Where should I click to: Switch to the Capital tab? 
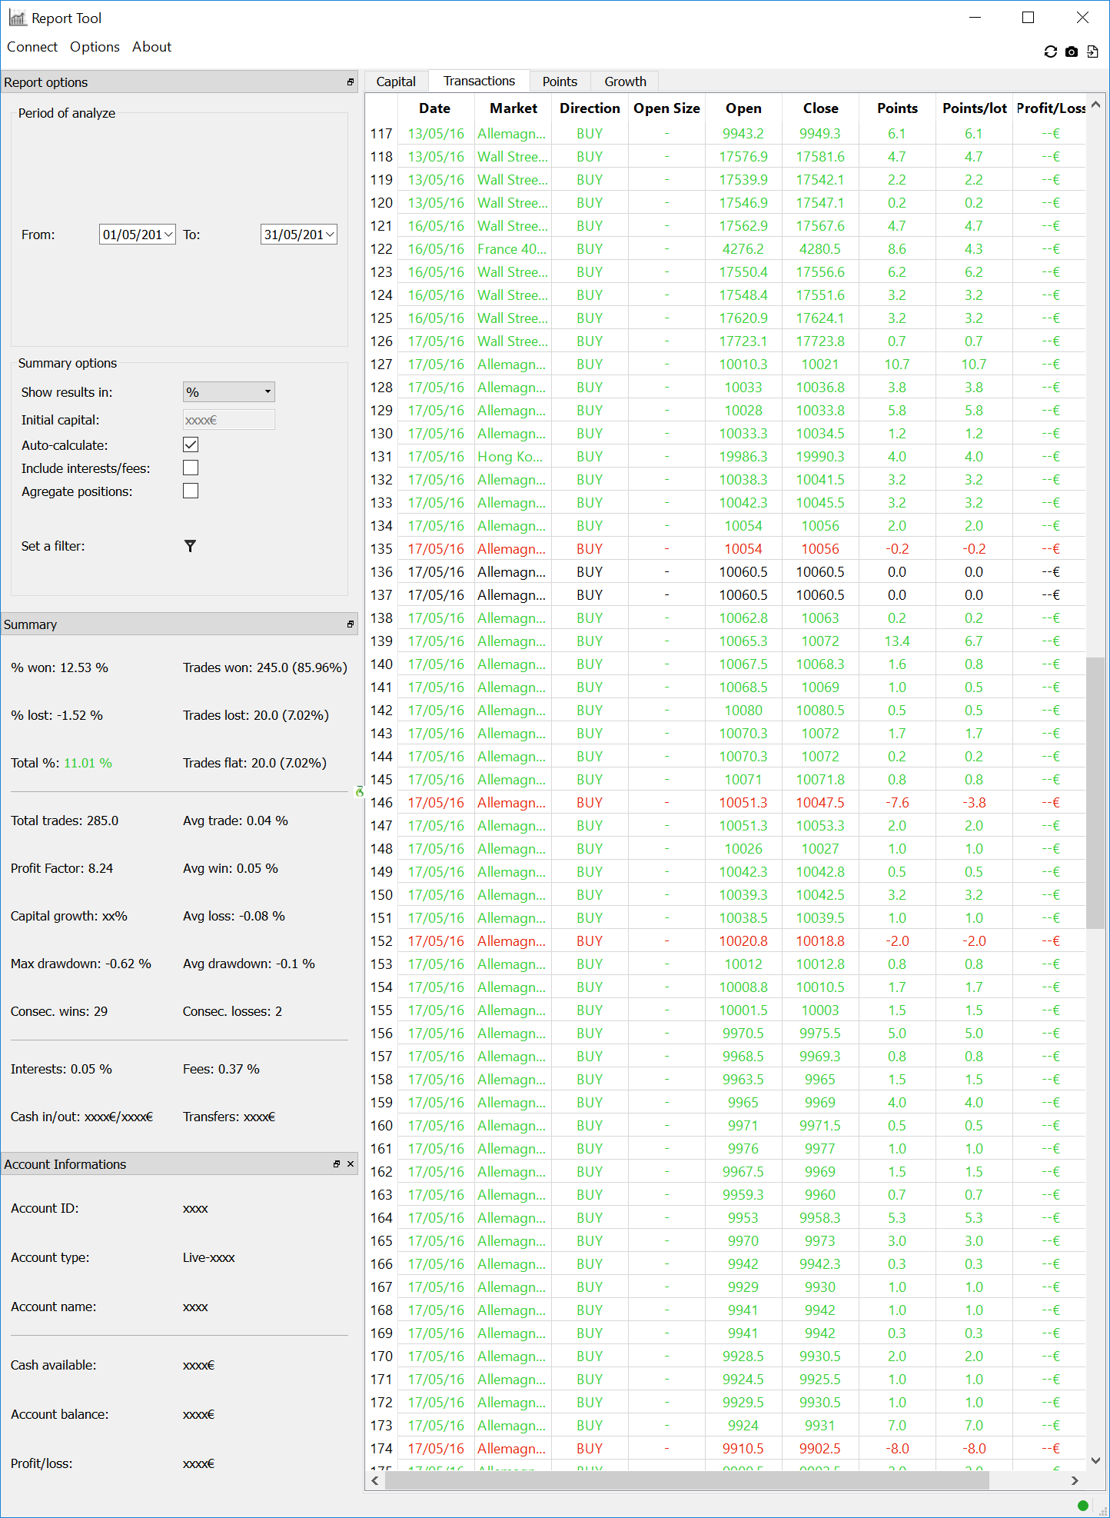[x=396, y=82]
